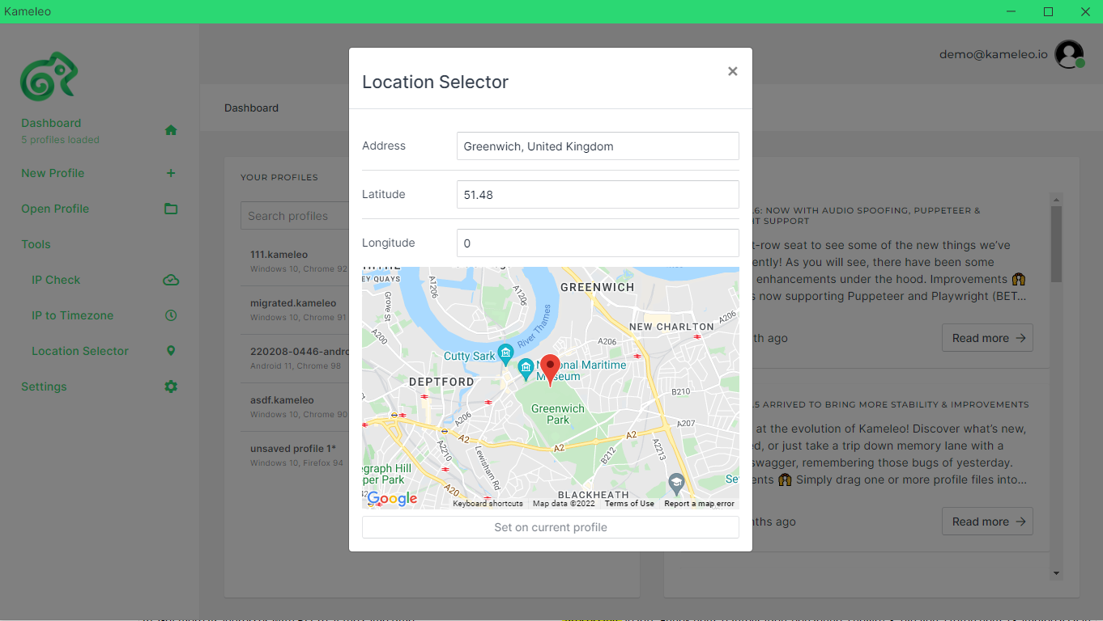Click the Greenwich Park label on map
The height and width of the screenshot is (621, 1103).
(558, 414)
